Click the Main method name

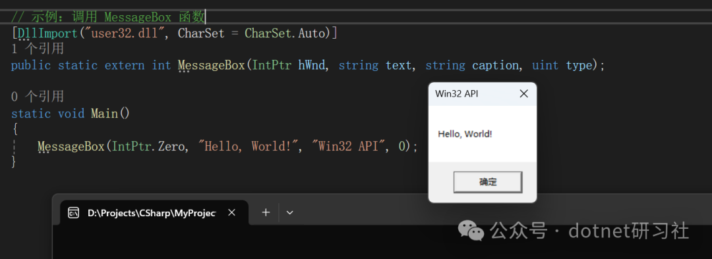[104, 113]
